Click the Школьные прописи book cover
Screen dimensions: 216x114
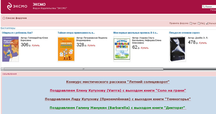click(x=122, y=49)
